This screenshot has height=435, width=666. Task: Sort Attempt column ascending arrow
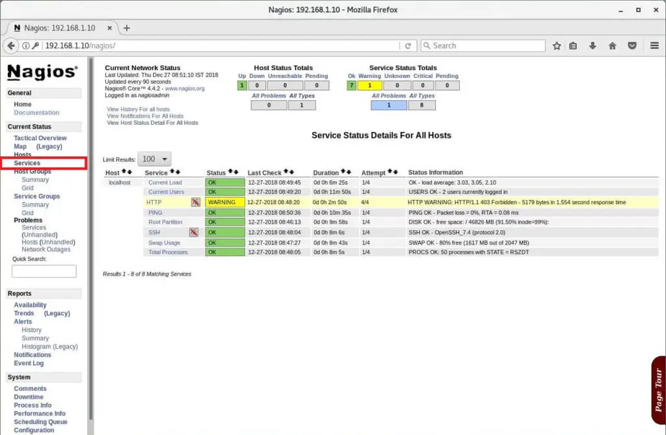(x=390, y=171)
